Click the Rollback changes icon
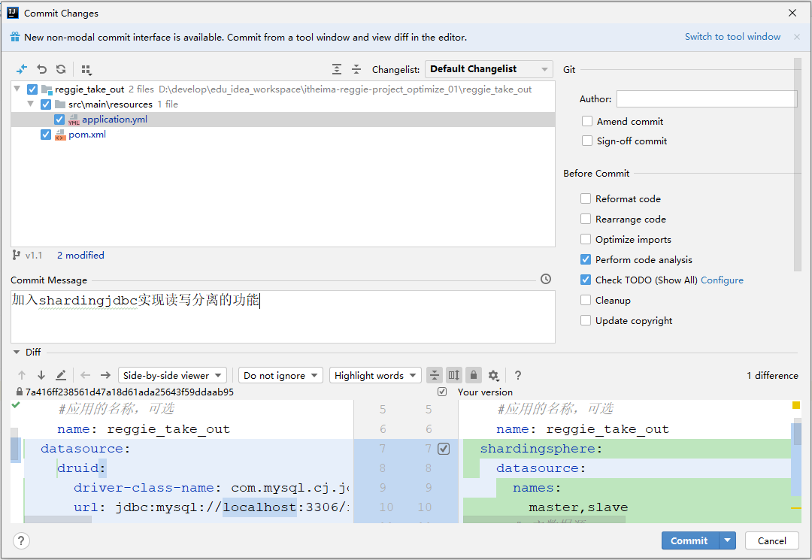Viewport: 812px width, 560px height. pos(42,69)
